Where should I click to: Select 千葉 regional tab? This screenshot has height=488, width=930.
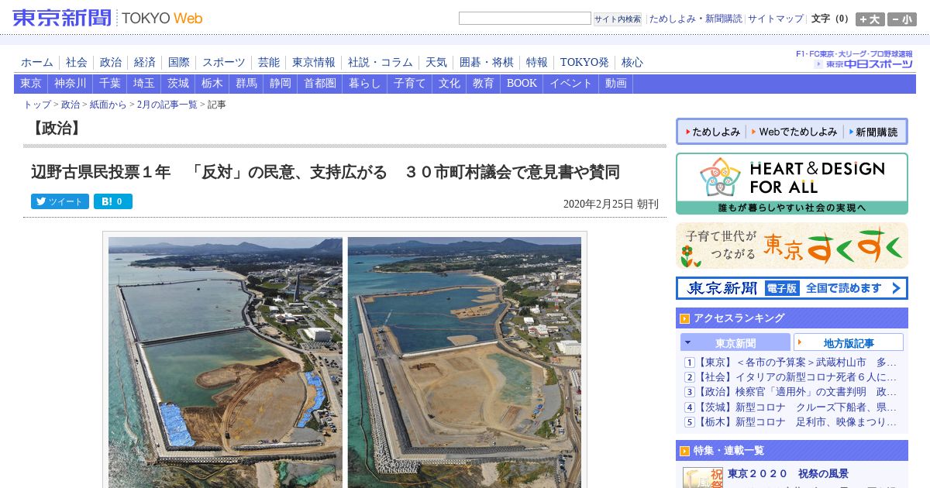[x=110, y=84]
